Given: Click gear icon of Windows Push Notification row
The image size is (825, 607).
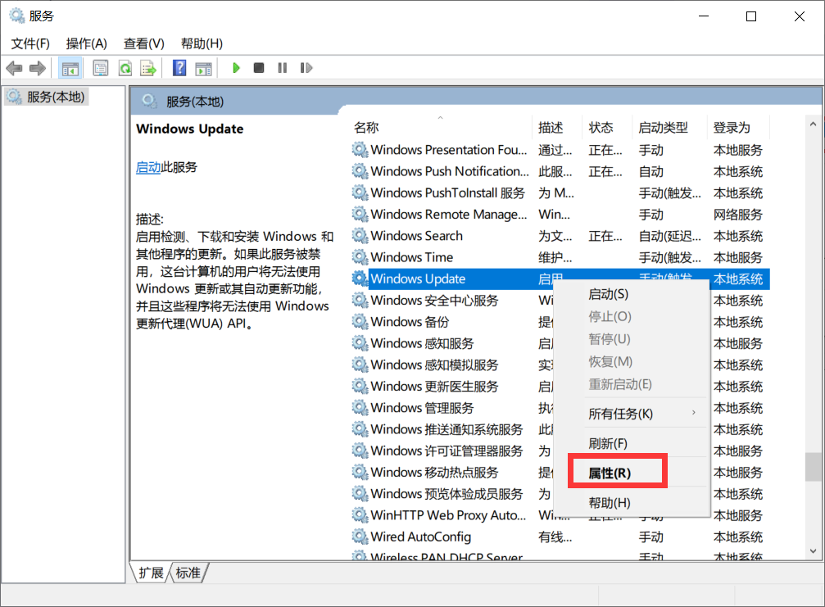Looking at the screenshot, I should tap(360, 171).
